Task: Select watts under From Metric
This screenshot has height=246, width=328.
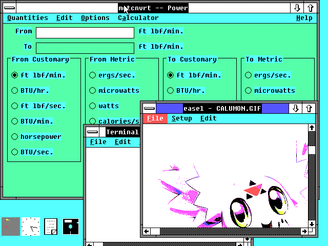Action: [x=104, y=106]
